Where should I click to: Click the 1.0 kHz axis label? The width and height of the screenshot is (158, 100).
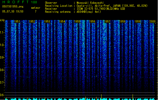tap(2, 45)
